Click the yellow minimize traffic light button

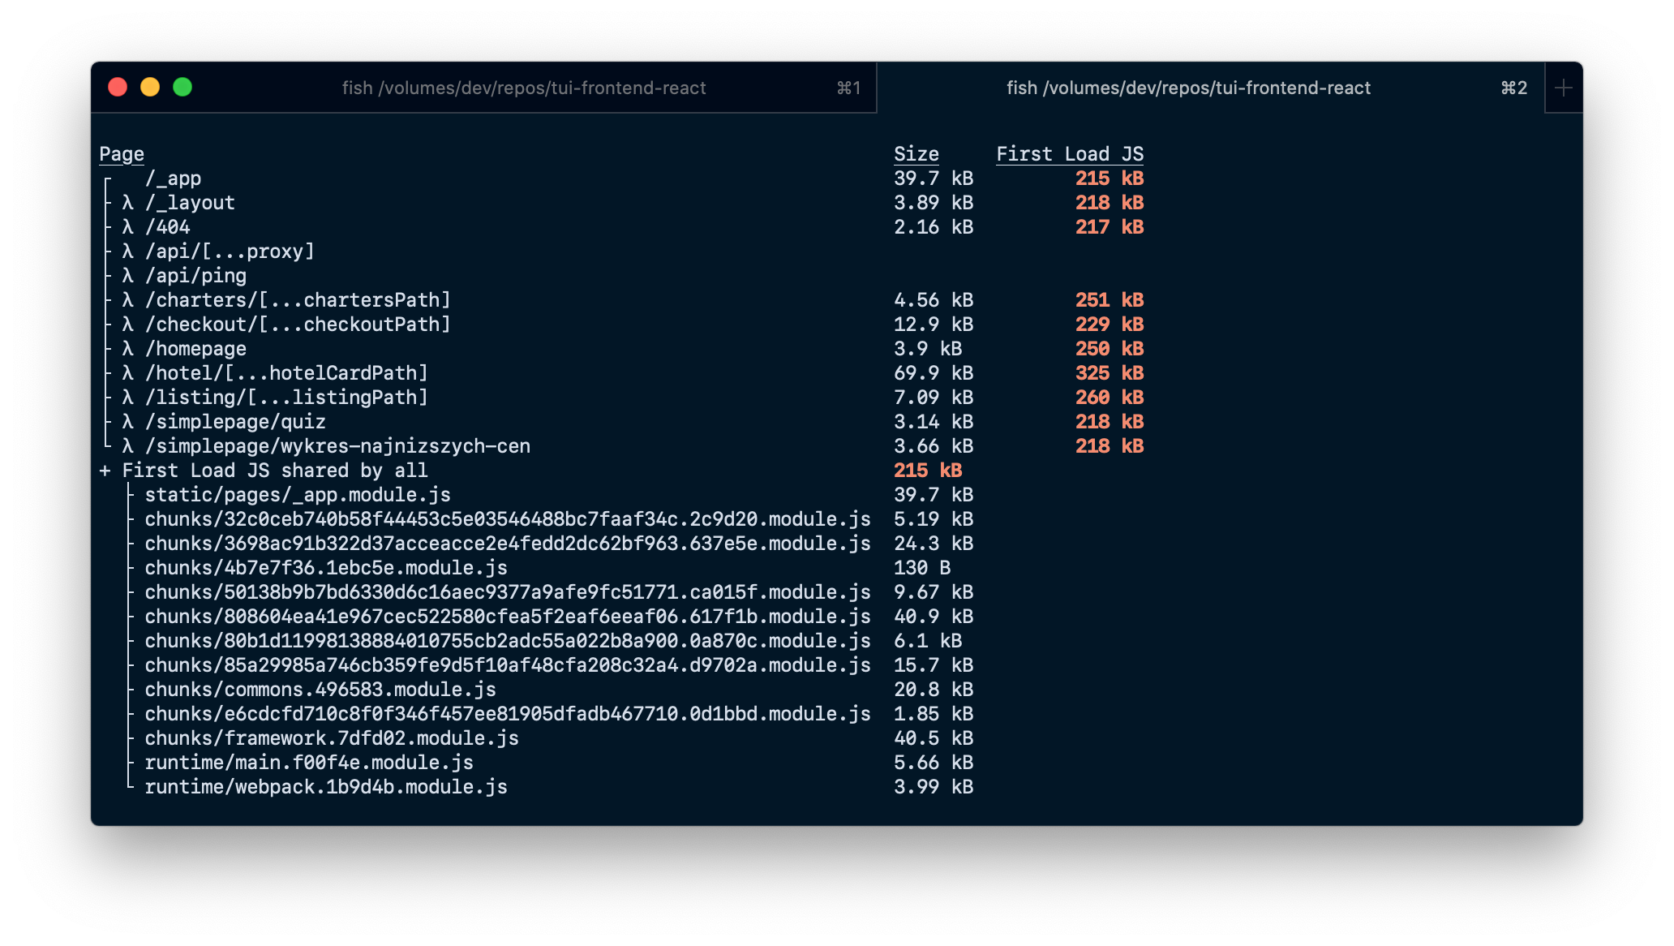(x=150, y=85)
